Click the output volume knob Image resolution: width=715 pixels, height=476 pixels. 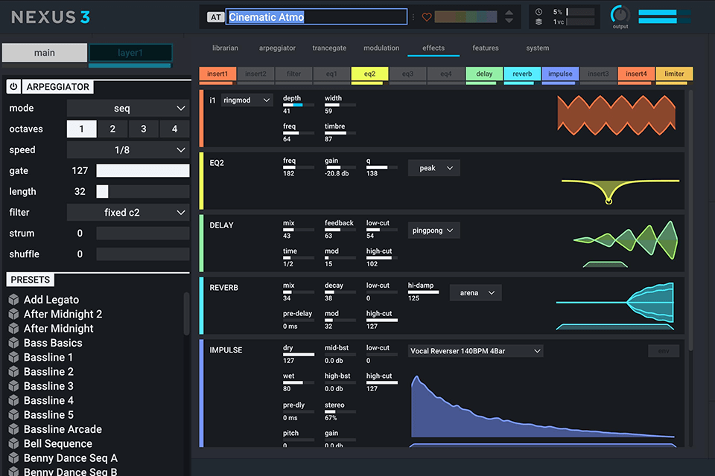click(620, 15)
